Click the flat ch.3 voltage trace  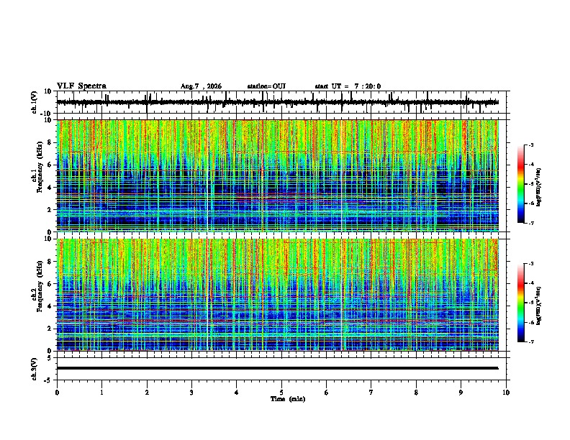pyautogui.click(x=278, y=368)
